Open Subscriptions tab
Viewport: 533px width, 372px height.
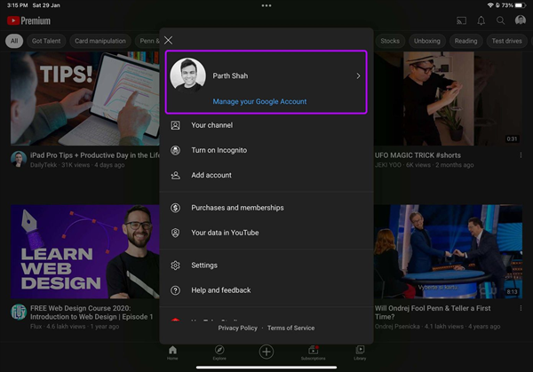[313, 352]
